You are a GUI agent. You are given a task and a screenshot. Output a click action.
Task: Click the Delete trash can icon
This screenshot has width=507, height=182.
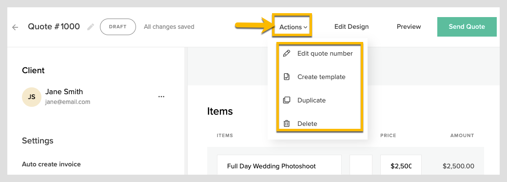click(x=287, y=123)
